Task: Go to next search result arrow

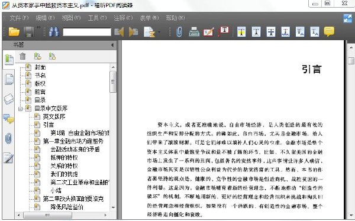Action: point(133,32)
